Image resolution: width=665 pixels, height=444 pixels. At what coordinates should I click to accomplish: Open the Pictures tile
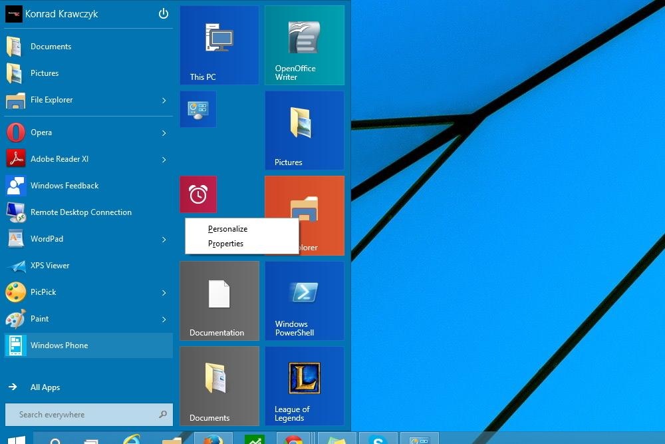click(305, 130)
